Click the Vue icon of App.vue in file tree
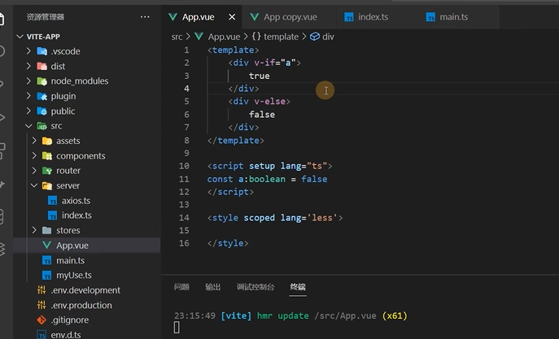 46,245
